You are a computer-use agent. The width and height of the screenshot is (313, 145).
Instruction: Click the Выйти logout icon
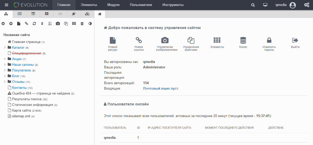(295, 40)
